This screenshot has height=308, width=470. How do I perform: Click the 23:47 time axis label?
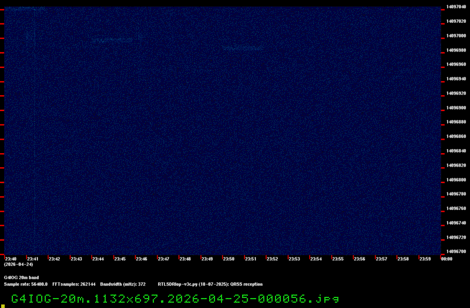pos(163,259)
